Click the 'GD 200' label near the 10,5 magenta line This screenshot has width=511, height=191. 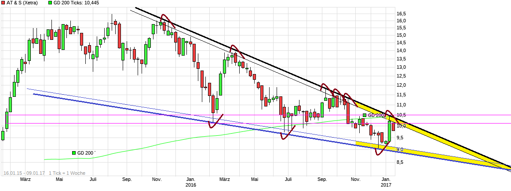point(377,115)
